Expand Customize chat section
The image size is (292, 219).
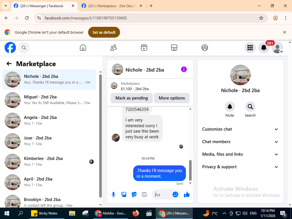[240, 129]
